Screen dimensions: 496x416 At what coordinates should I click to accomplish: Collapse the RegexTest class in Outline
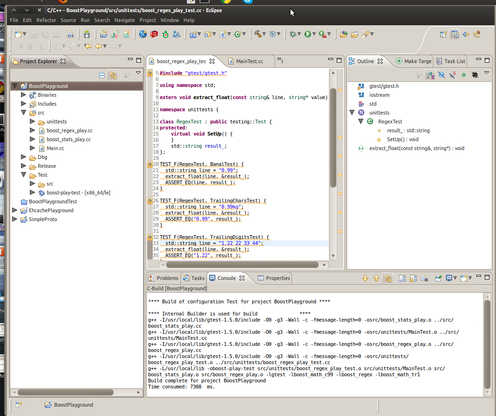(x=361, y=122)
